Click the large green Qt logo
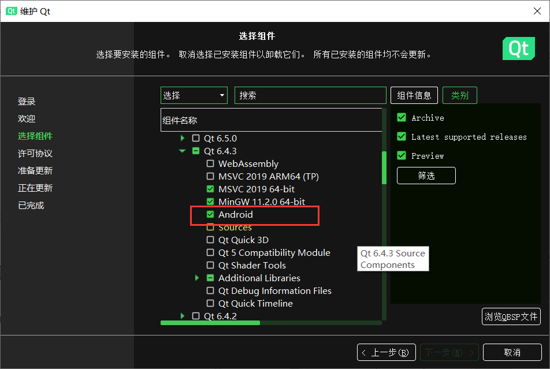 pyautogui.click(x=519, y=49)
